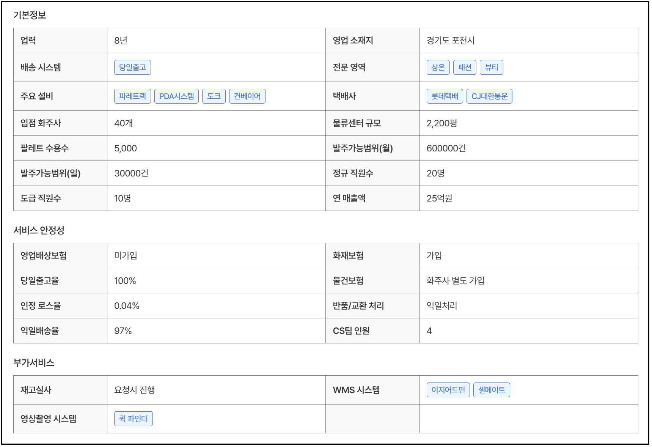Select the CJ대한통운 courier tag

pos(489,96)
